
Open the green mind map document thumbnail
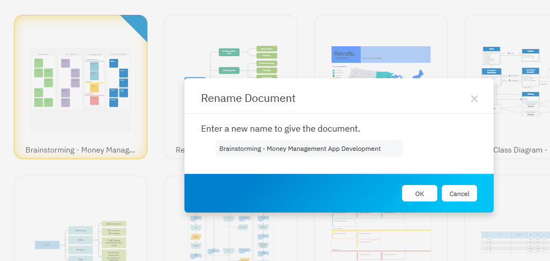243,61
